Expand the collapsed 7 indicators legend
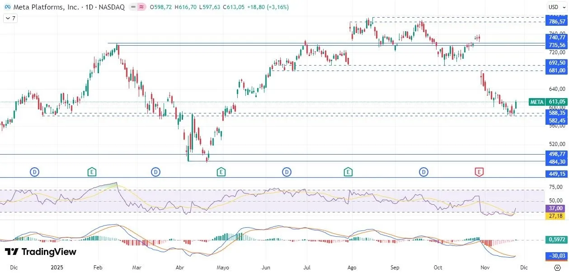This screenshot has width=569, height=273. (x=10, y=19)
